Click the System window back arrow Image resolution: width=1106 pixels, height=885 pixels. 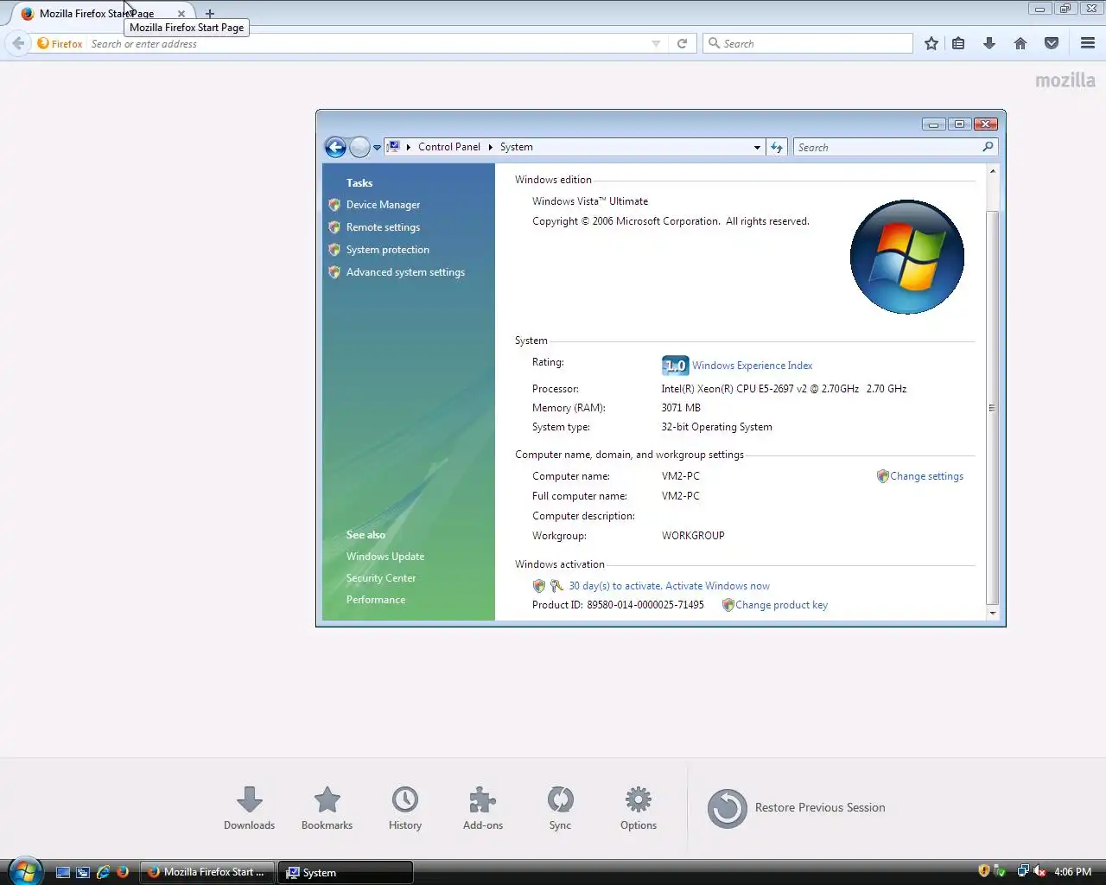pos(336,148)
